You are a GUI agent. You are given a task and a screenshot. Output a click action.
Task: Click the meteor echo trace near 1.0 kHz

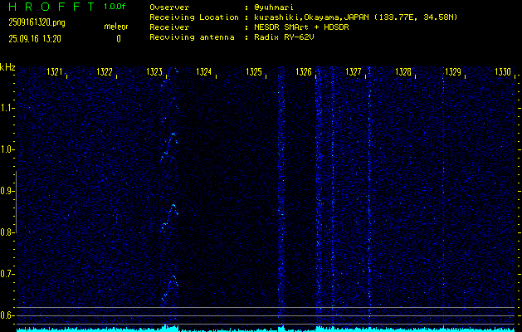[169, 147]
